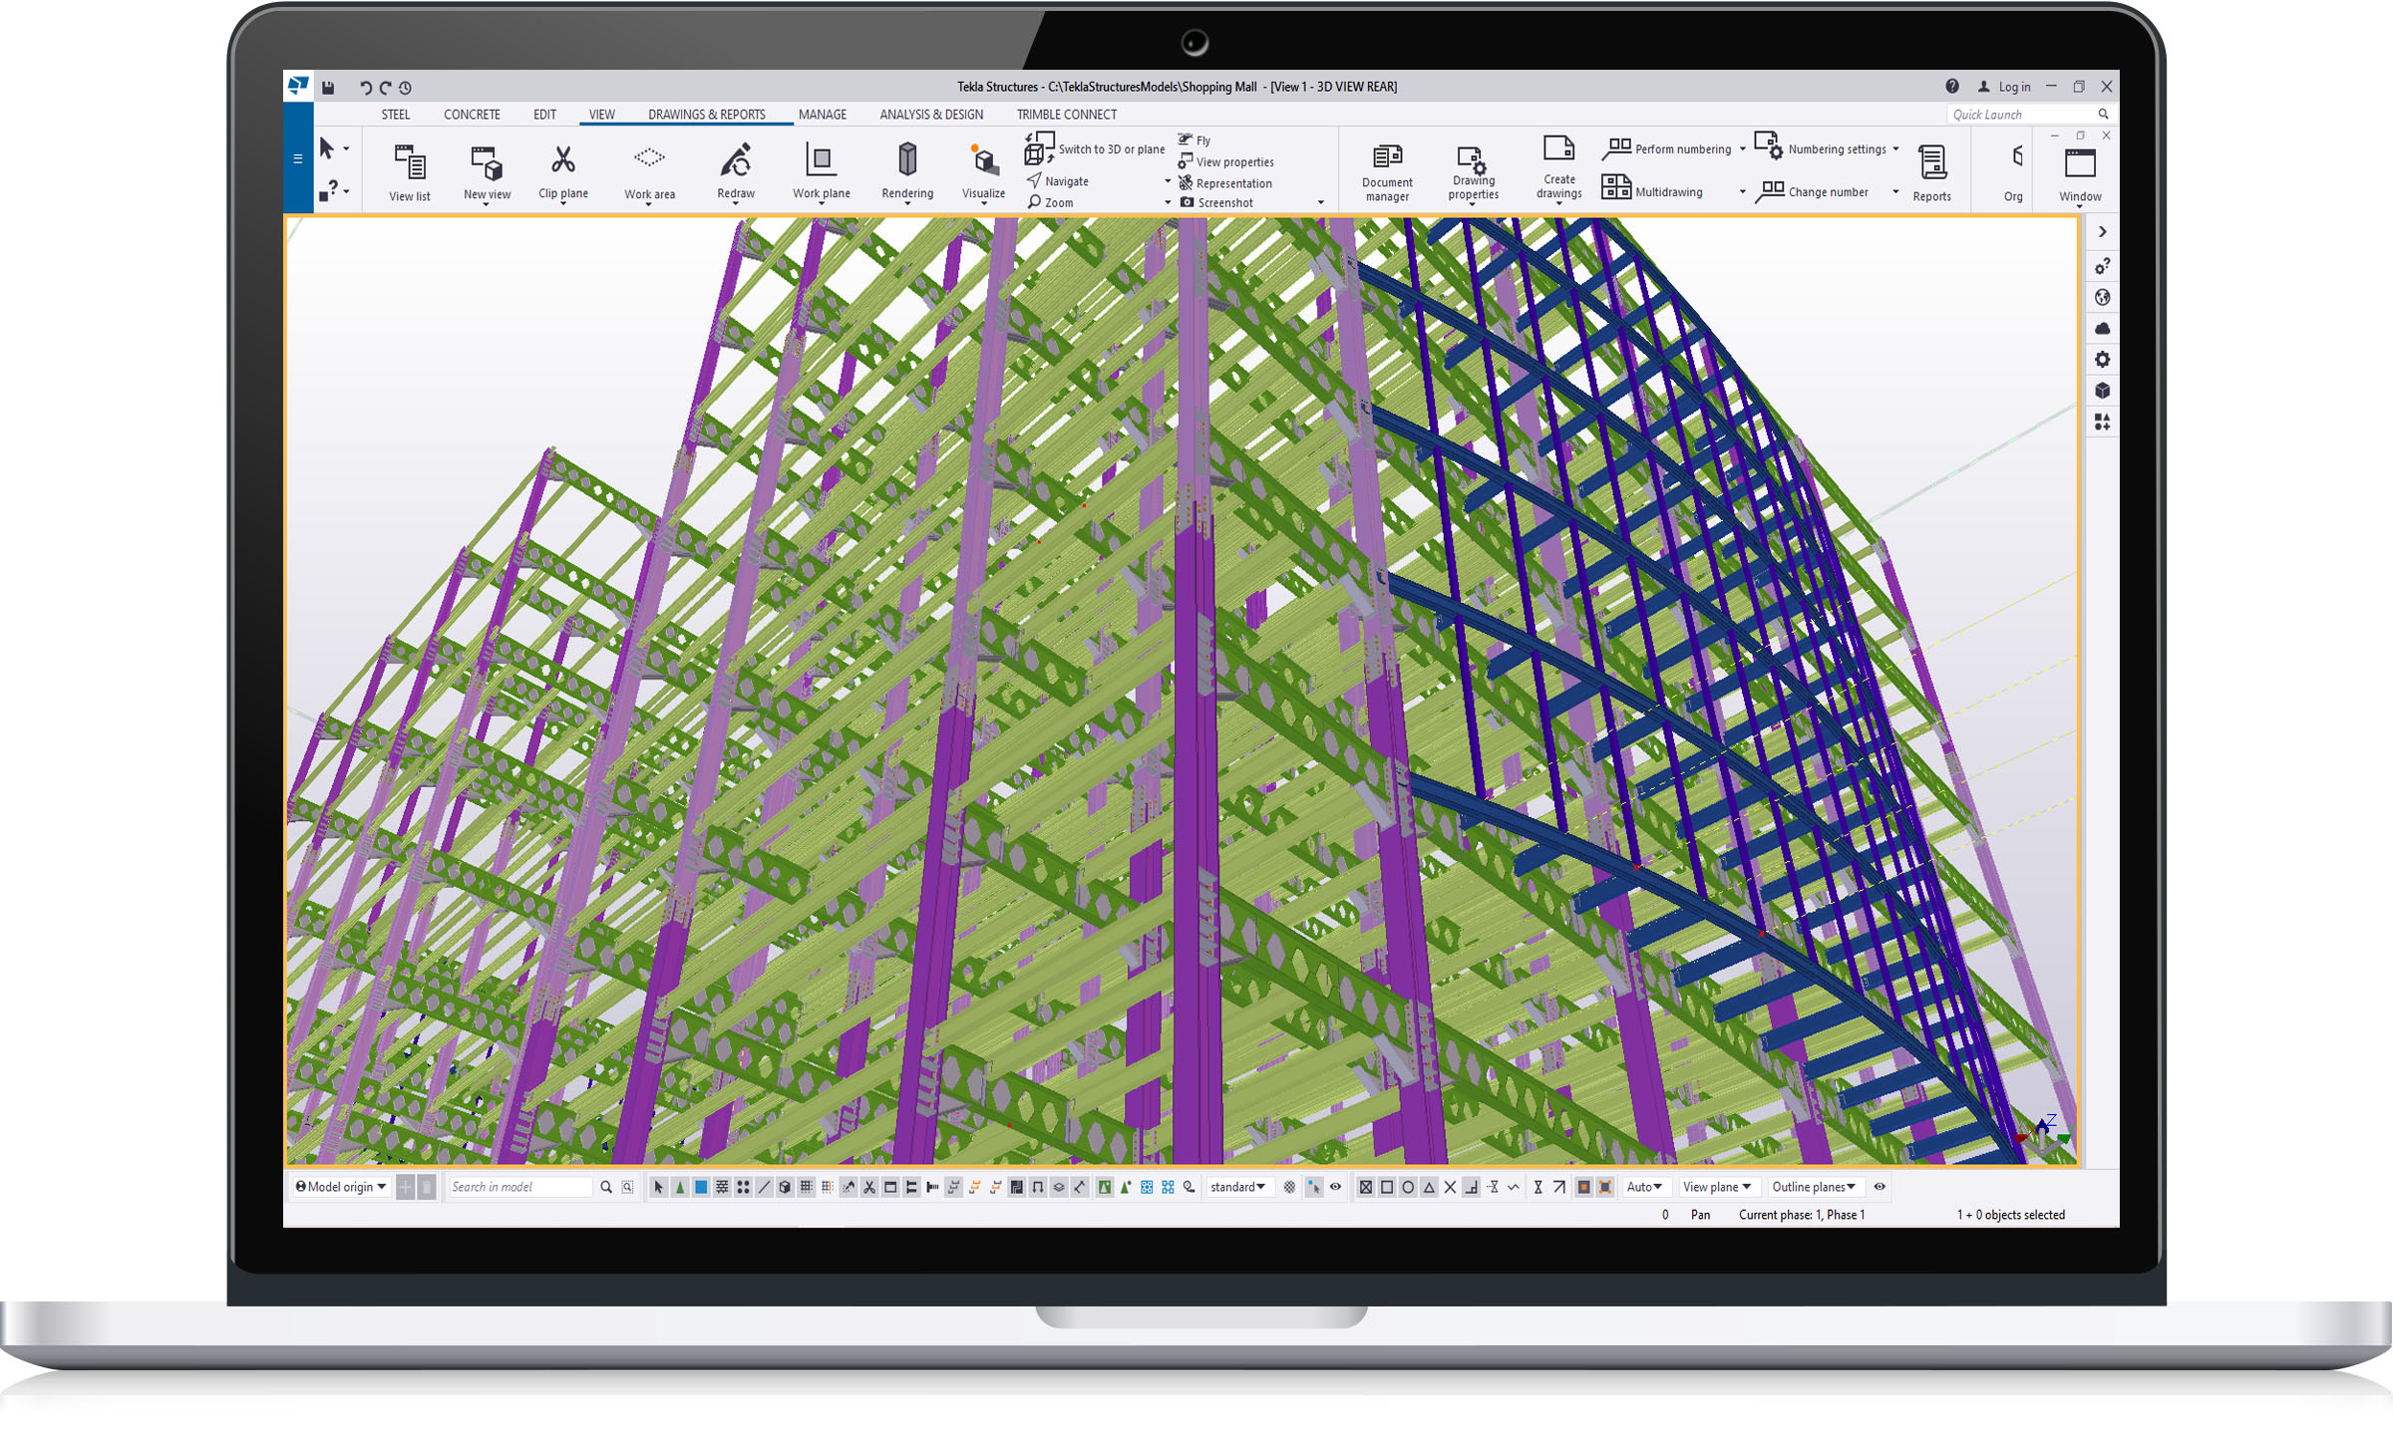Open the Model origin dropdown
2393x1439 pixels.
point(341,1187)
